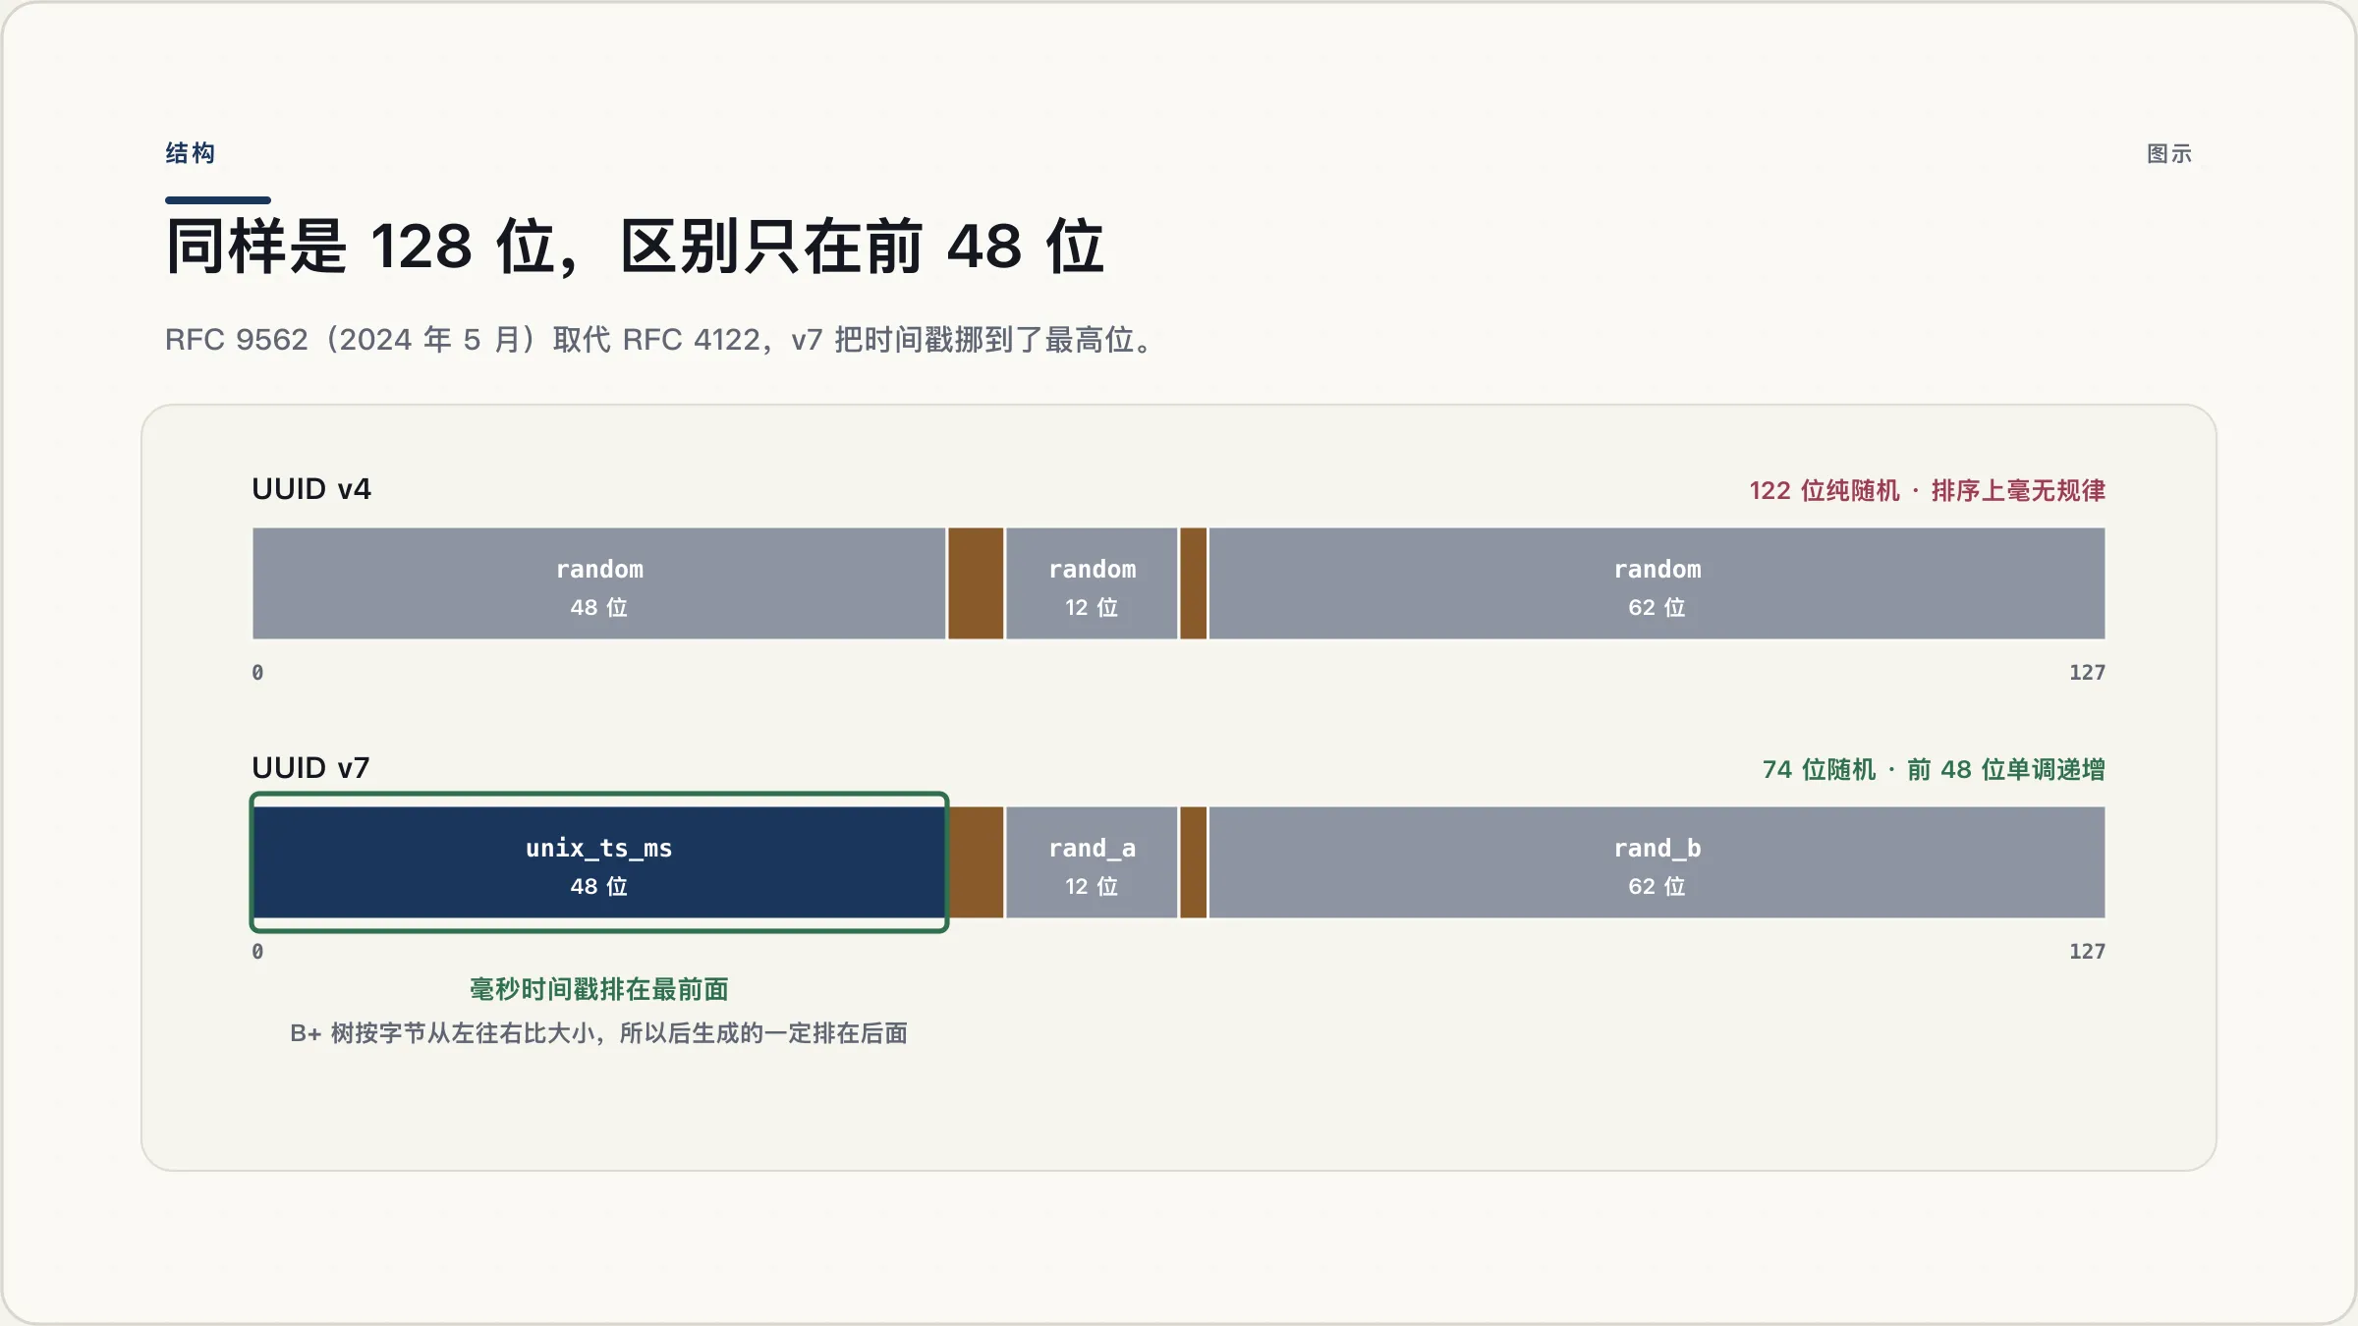Click the 127 axis label under v7 bar

pyautogui.click(x=2087, y=952)
